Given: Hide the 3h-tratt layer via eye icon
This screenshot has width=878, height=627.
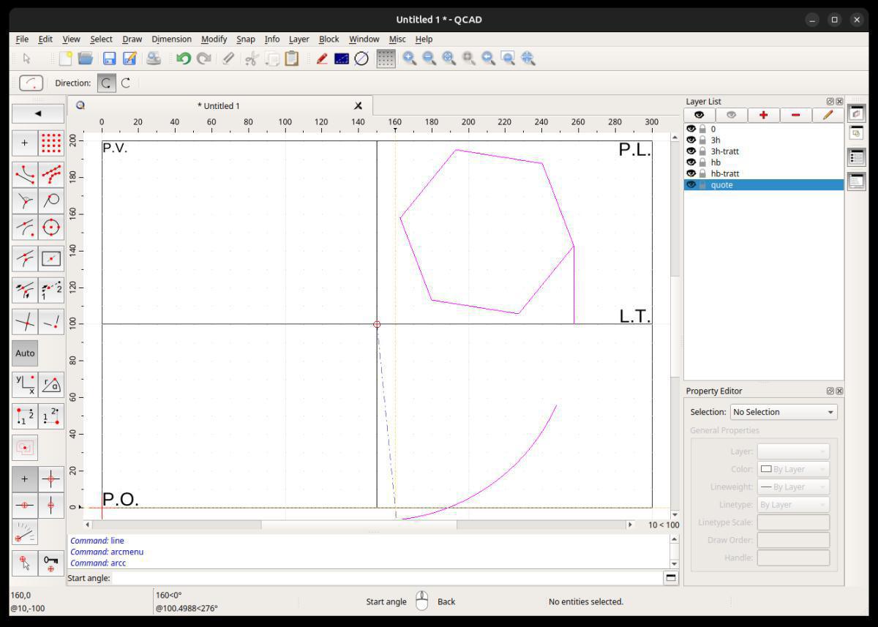Looking at the screenshot, I should pyautogui.click(x=691, y=151).
